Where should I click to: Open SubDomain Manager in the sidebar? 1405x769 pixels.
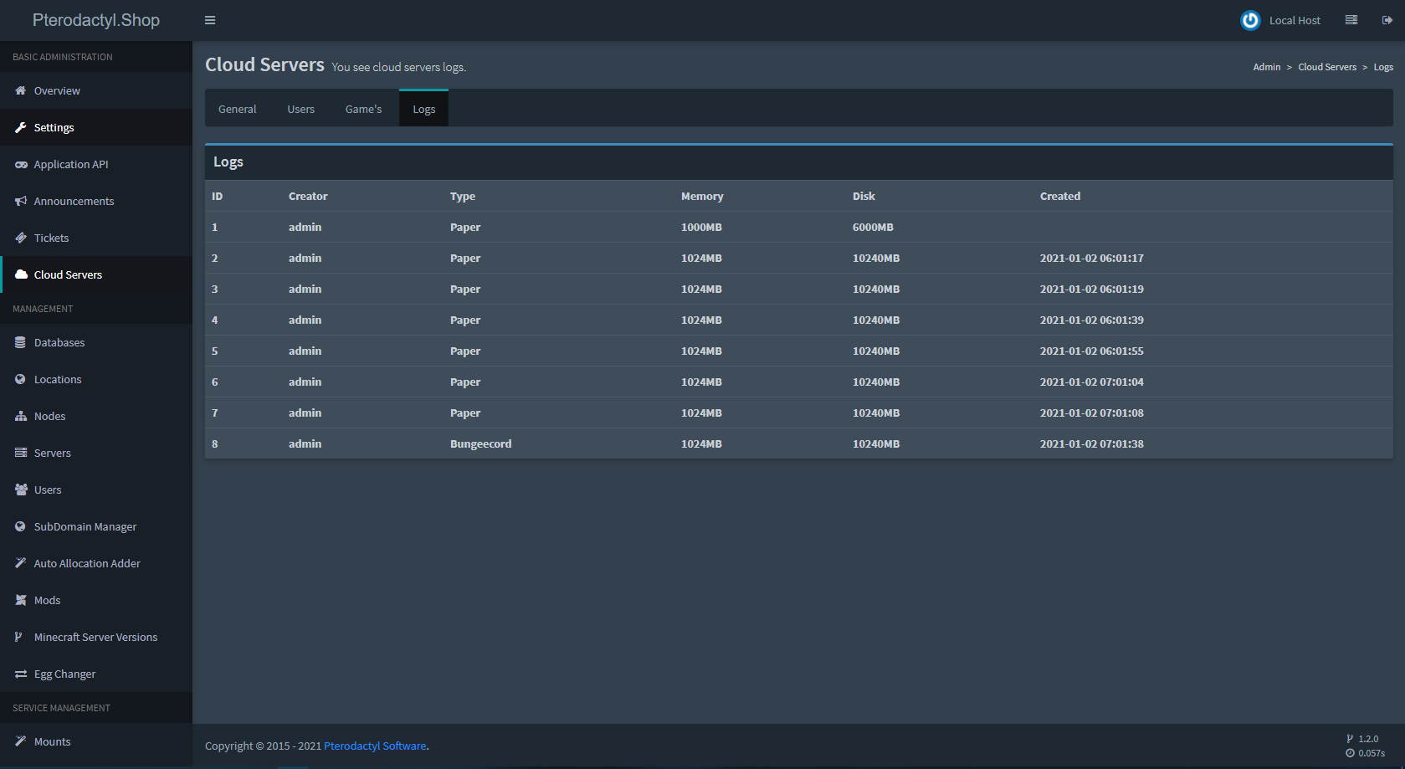[85, 527]
